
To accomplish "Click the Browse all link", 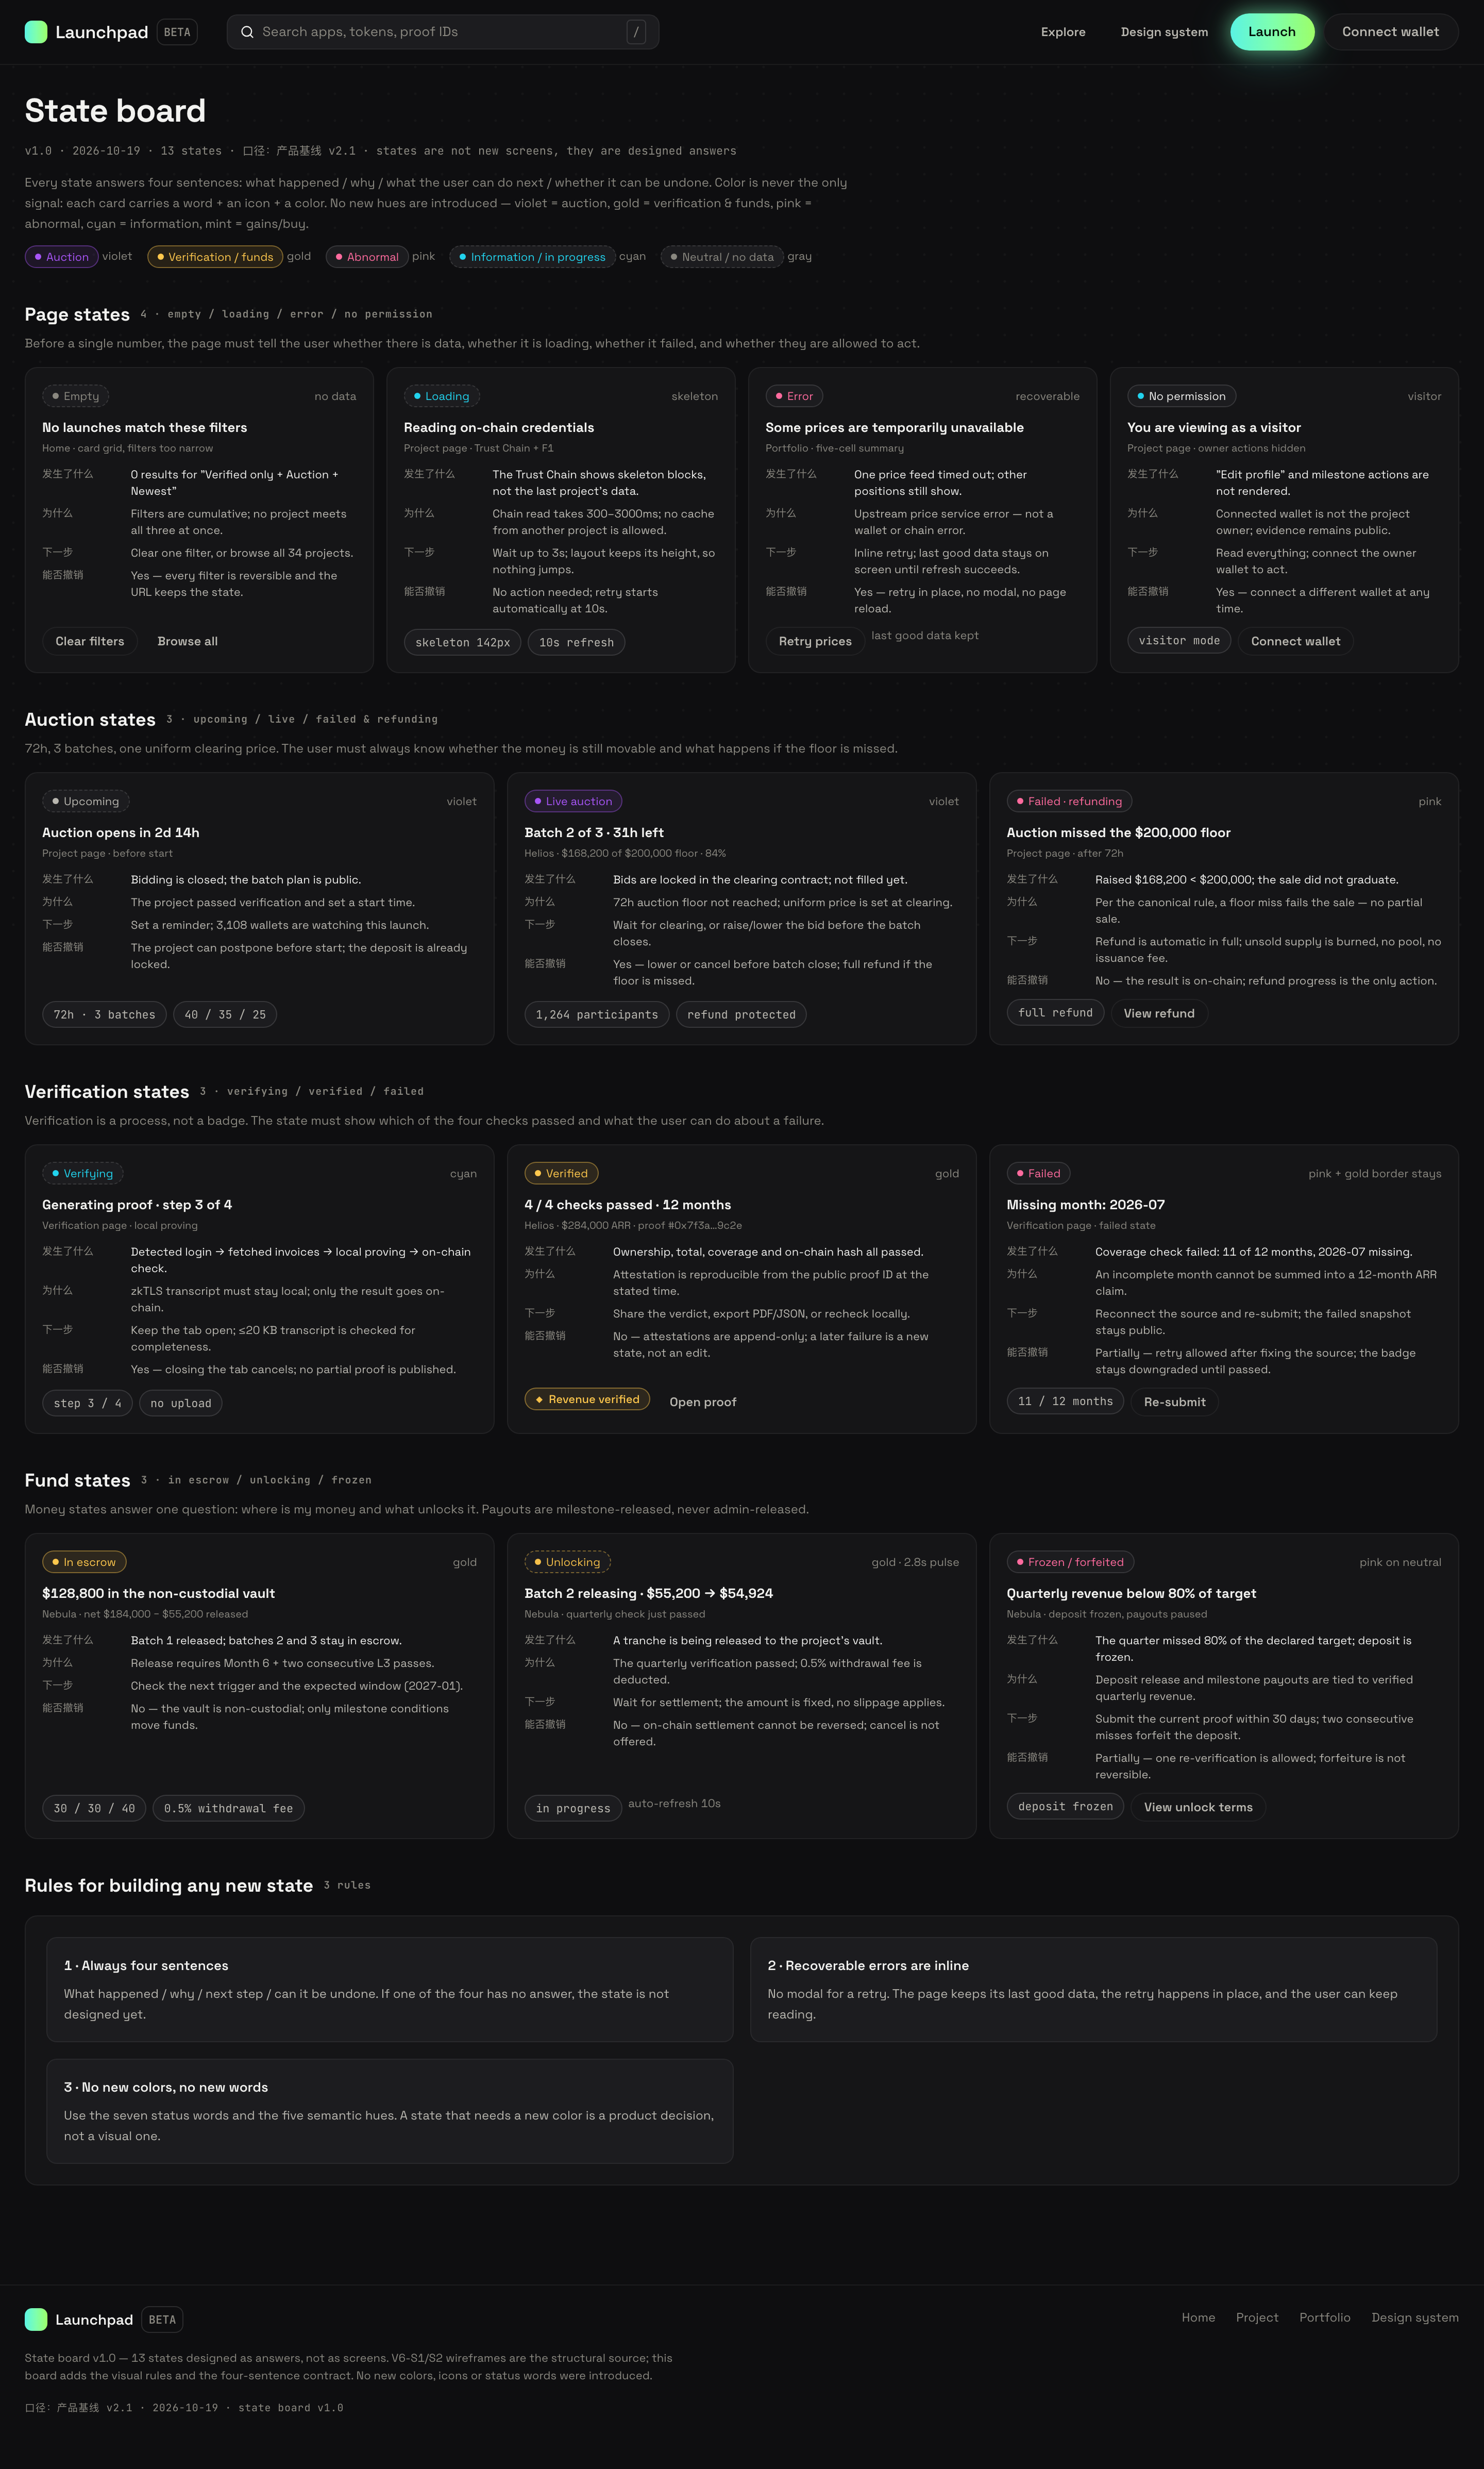I will tap(187, 641).
